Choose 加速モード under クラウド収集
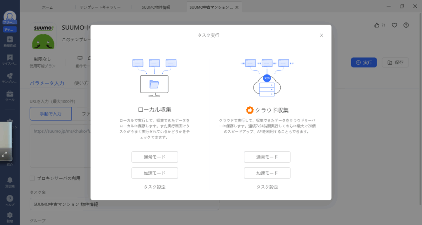 (267, 173)
